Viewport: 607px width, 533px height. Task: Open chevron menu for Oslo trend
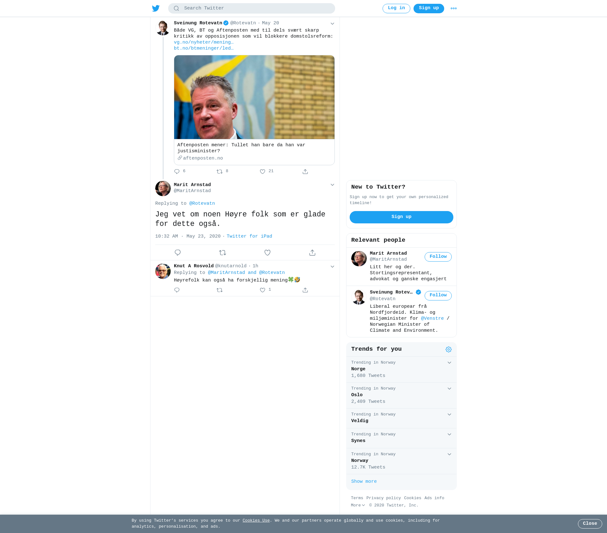449,389
